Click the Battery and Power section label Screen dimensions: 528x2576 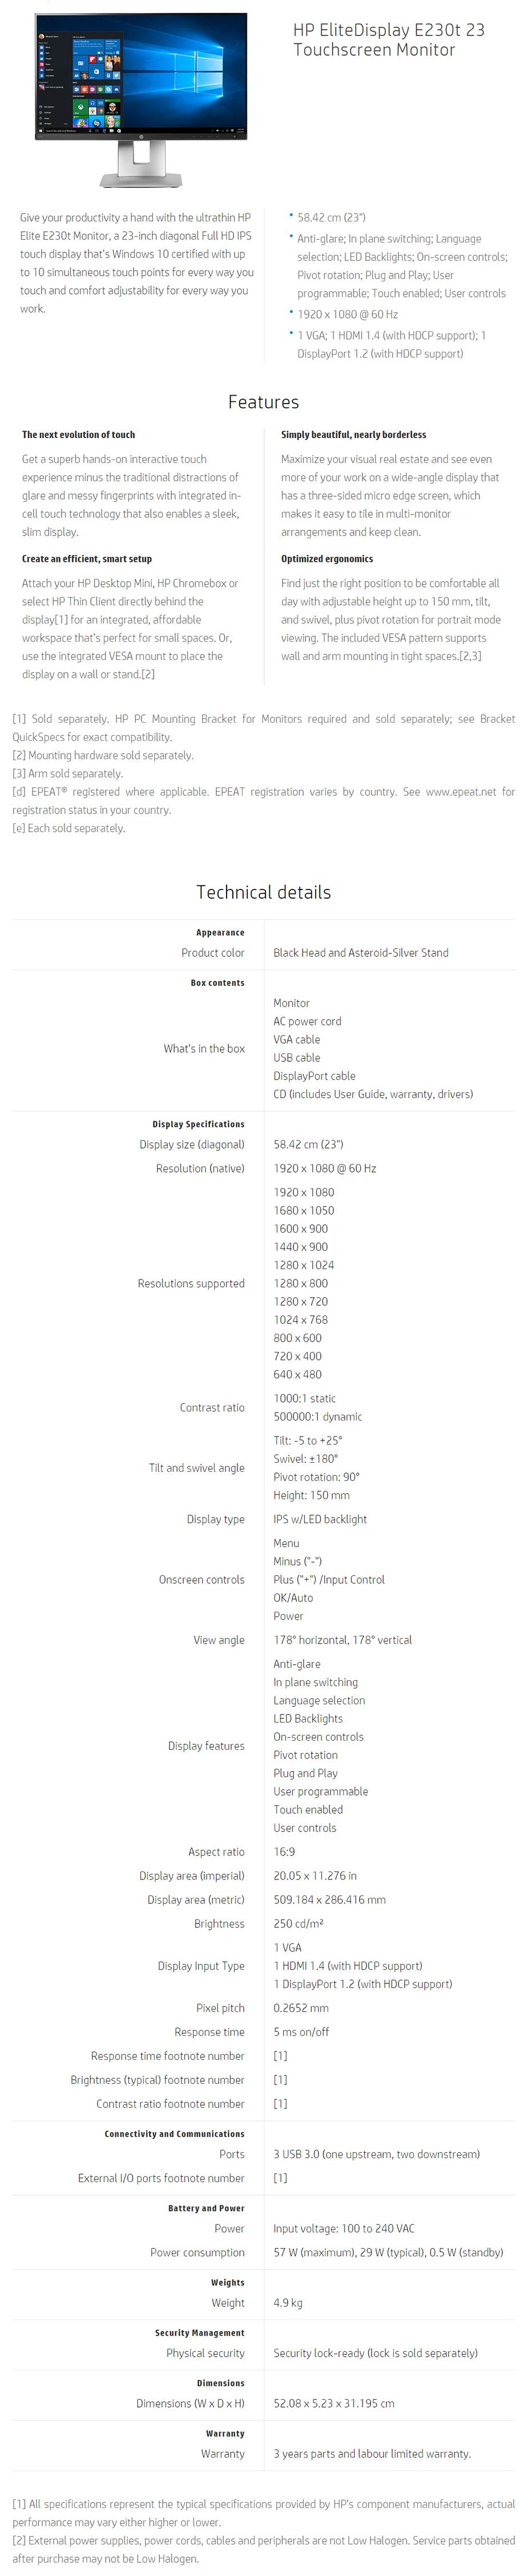tap(206, 2208)
